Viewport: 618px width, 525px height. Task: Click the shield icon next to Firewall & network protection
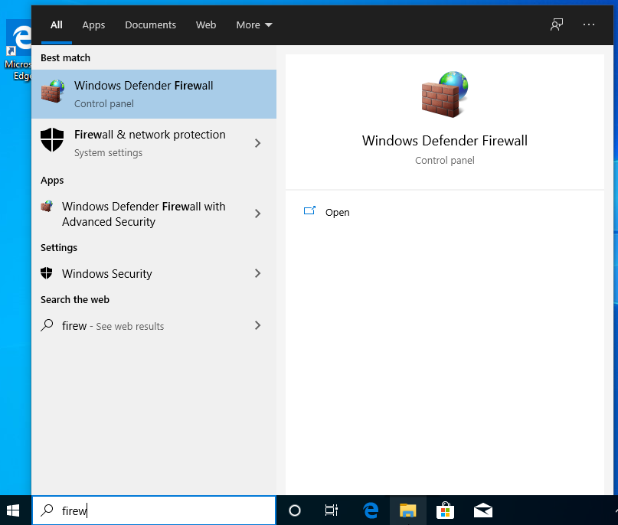[52, 140]
